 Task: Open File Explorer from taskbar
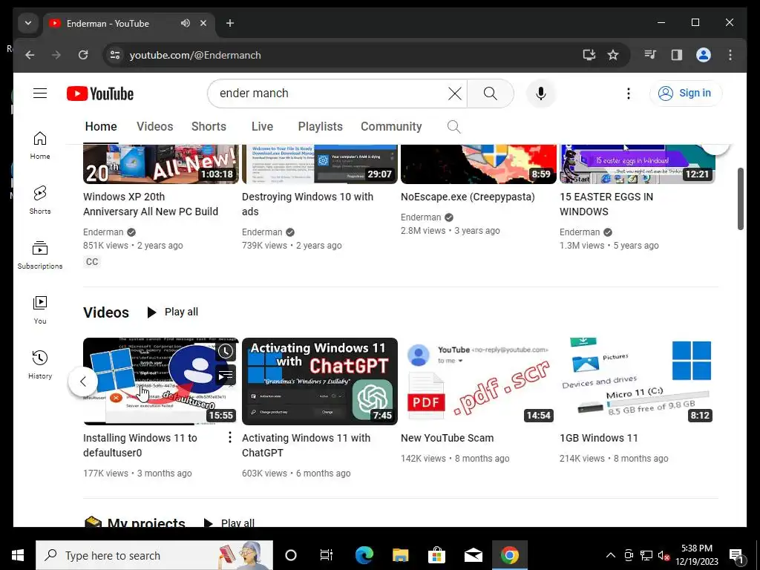pyautogui.click(x=400, y=555)
